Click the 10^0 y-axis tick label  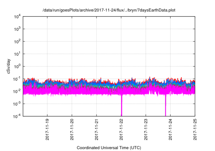pos(17,66)
